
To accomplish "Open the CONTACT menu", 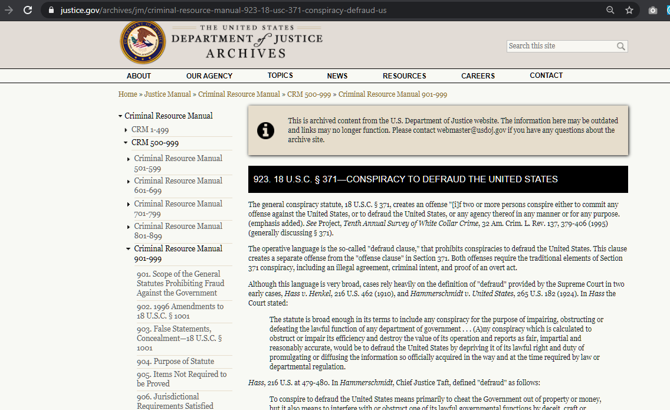I will tap(547, 76).
